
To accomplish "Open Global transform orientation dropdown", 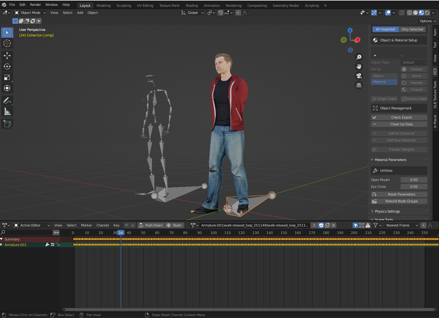I will pos(192,13).
